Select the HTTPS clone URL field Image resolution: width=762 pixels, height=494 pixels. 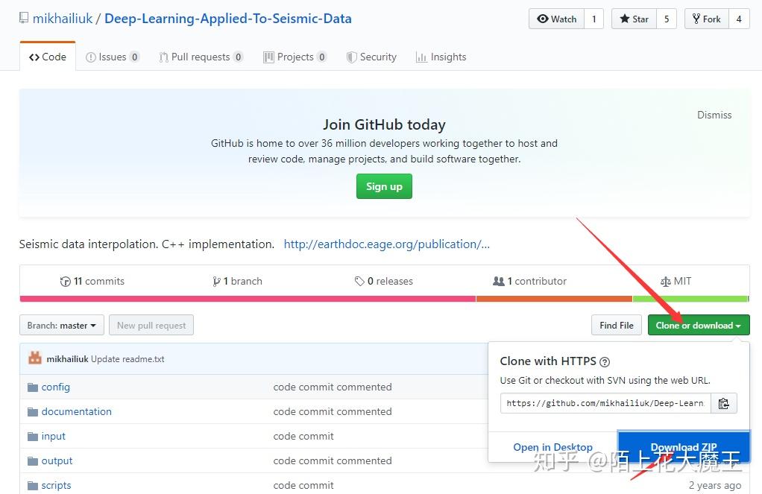click(604, 402)
